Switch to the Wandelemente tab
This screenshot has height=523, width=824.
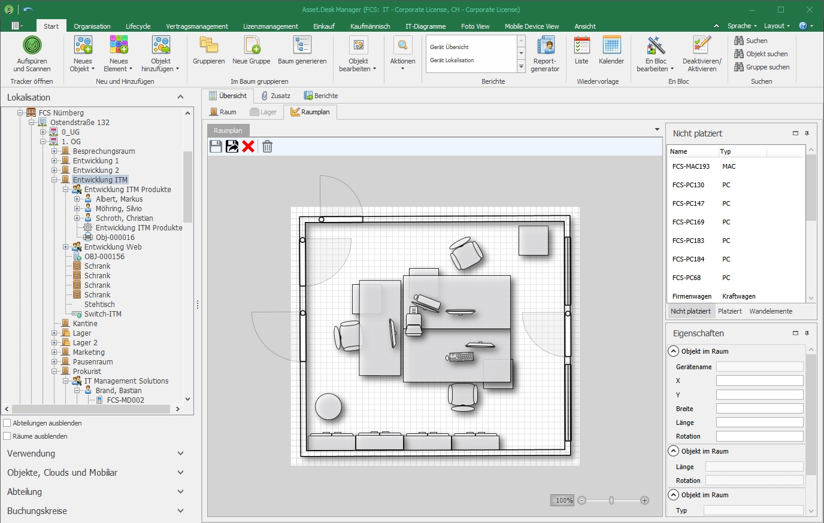770,311
